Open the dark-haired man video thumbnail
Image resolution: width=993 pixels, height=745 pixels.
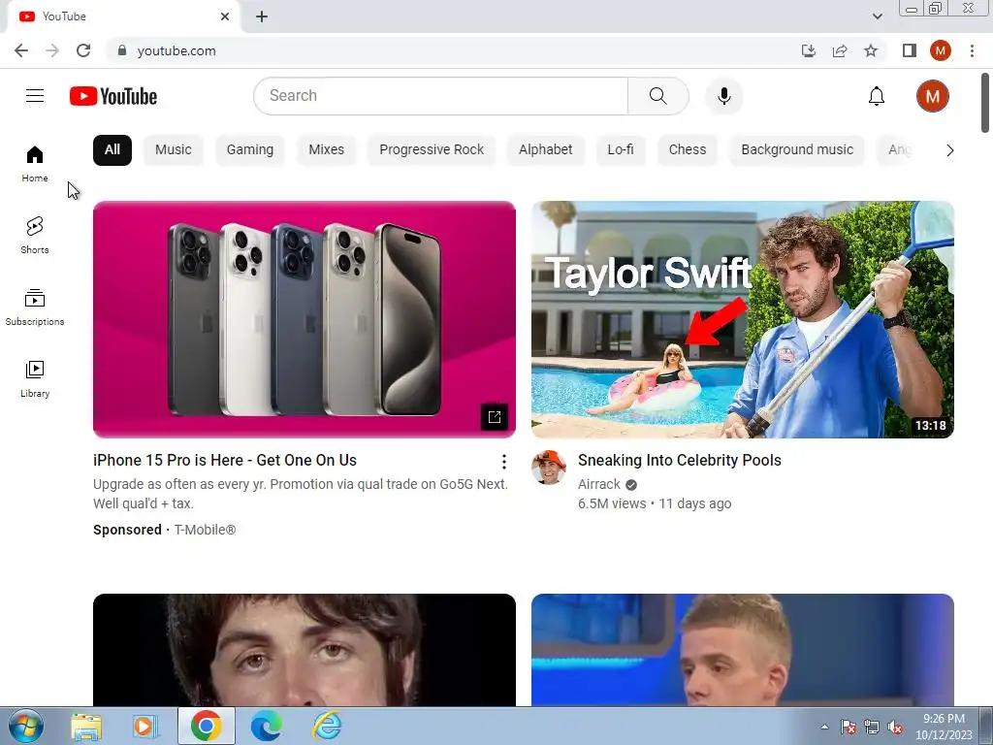(x=304, y=650)
